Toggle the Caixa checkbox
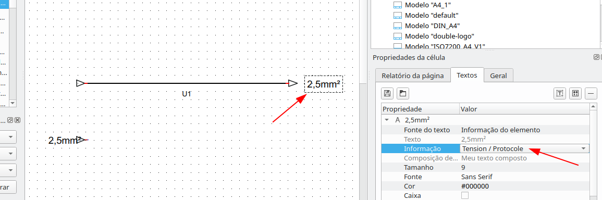Screen dimensions: 602x200 465,195
